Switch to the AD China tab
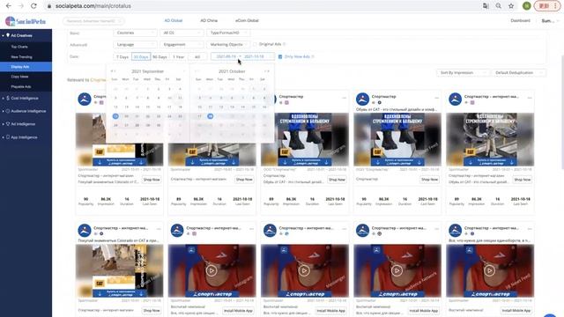 [209, 20]
